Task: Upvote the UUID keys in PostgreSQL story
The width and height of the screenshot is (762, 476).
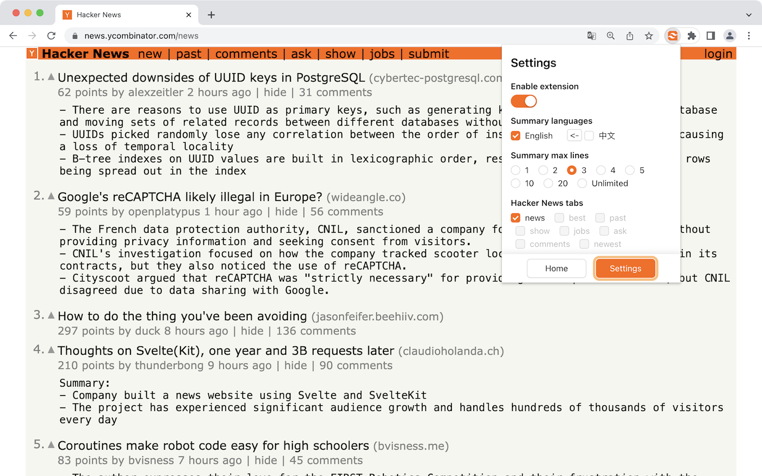Action: click(x=51, y=77)
